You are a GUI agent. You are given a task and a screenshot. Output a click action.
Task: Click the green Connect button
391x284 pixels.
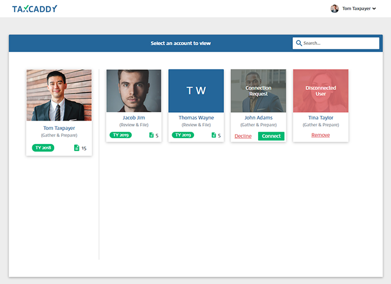271,136
